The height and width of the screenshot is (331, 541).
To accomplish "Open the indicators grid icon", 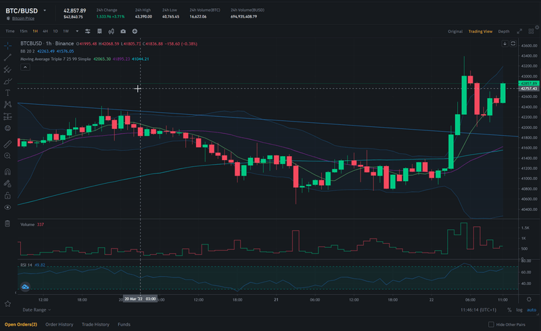I will (99, 31).
